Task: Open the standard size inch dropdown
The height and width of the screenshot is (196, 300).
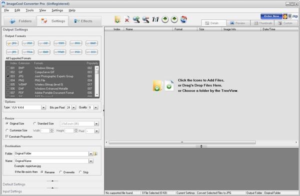Action: coord(96,124)
